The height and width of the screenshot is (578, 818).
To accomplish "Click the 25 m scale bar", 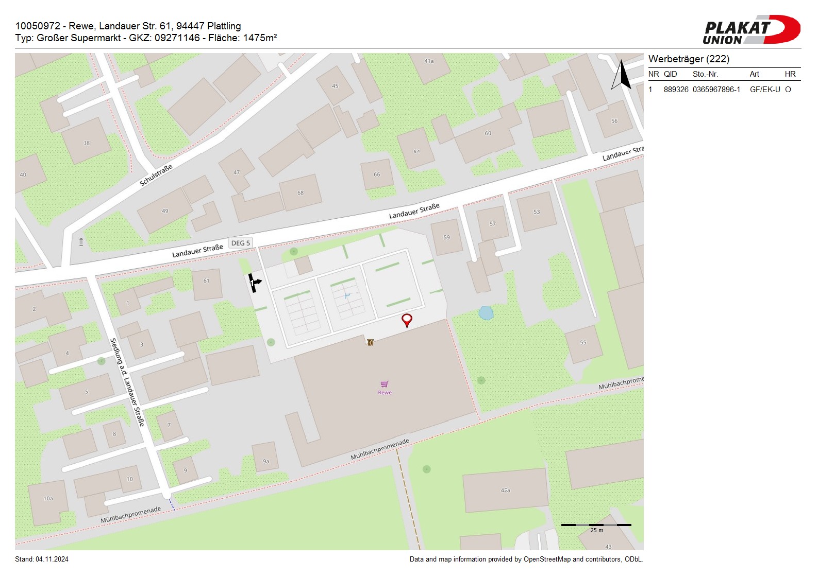I will coord(596,526).
